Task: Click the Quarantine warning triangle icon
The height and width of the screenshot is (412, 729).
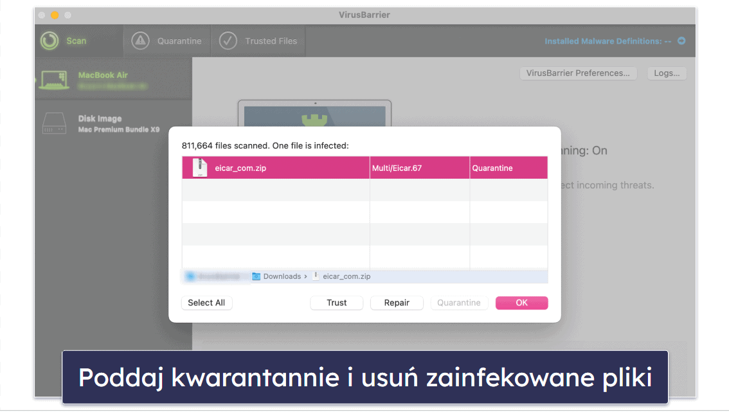Action: click(x=140, y=41)
